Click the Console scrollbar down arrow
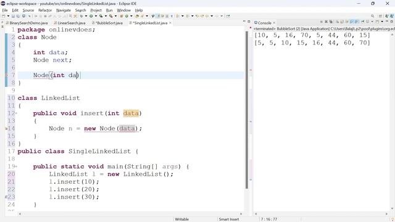395x222 pixels. click(x=392, y=208)
